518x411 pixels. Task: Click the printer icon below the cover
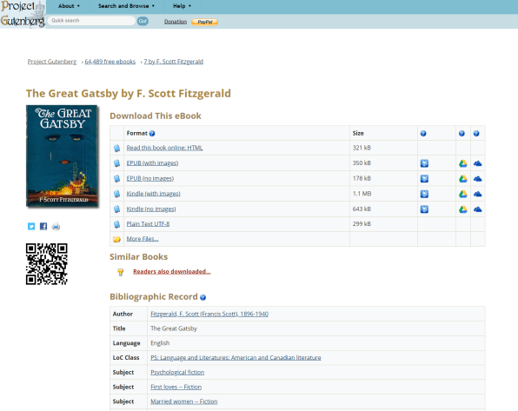[56, 226]
